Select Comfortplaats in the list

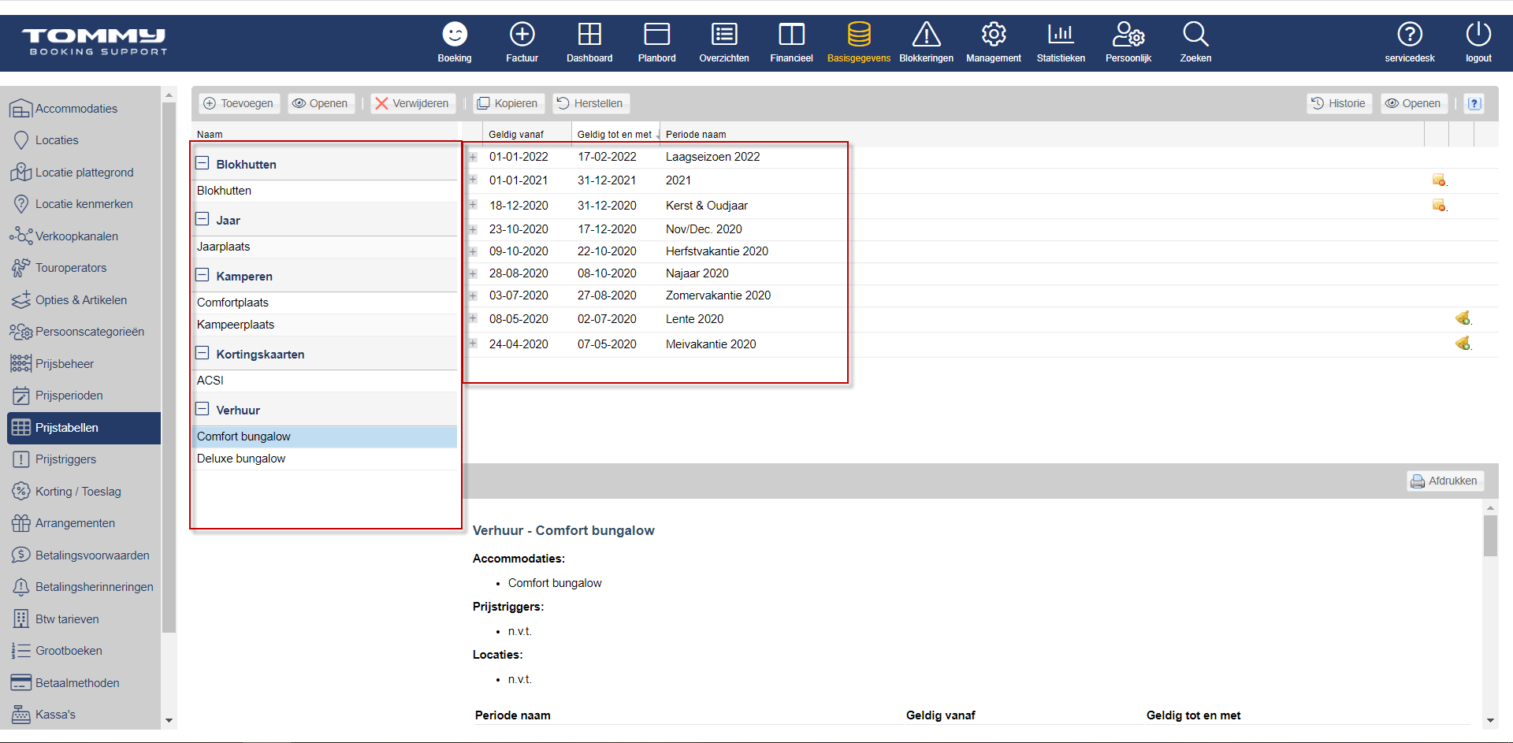click(x=325, y=303)
